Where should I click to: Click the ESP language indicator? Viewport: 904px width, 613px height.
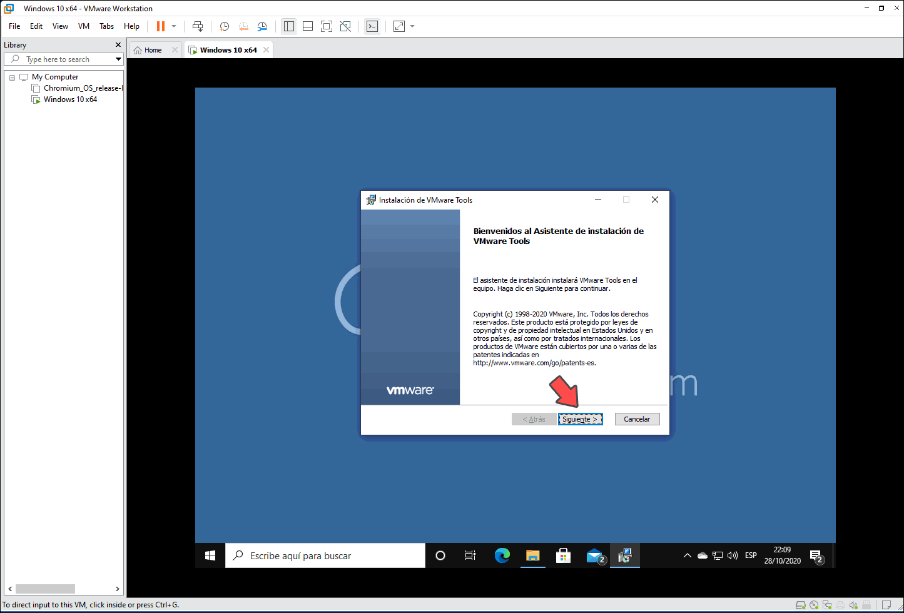tap(751, 555)
